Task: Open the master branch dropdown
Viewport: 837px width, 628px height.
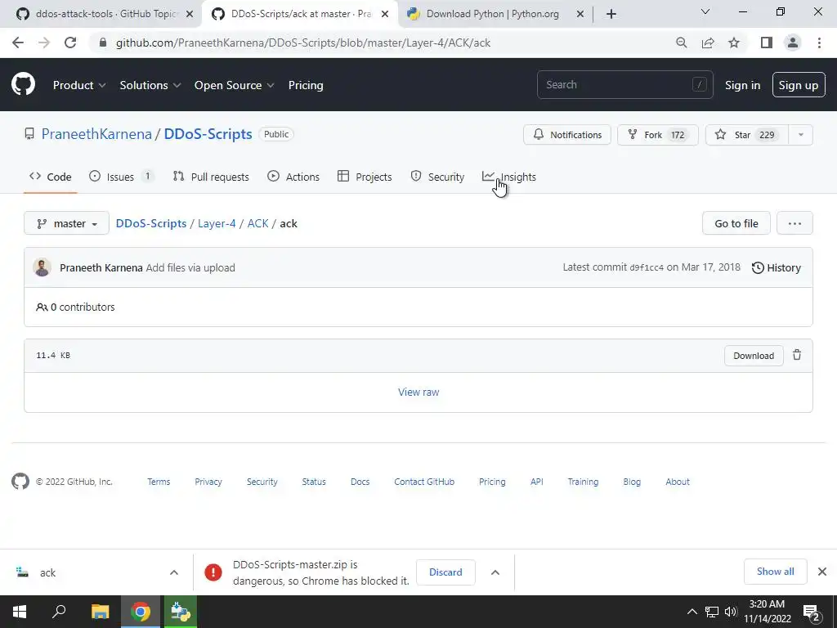Action: coord(67,223)
